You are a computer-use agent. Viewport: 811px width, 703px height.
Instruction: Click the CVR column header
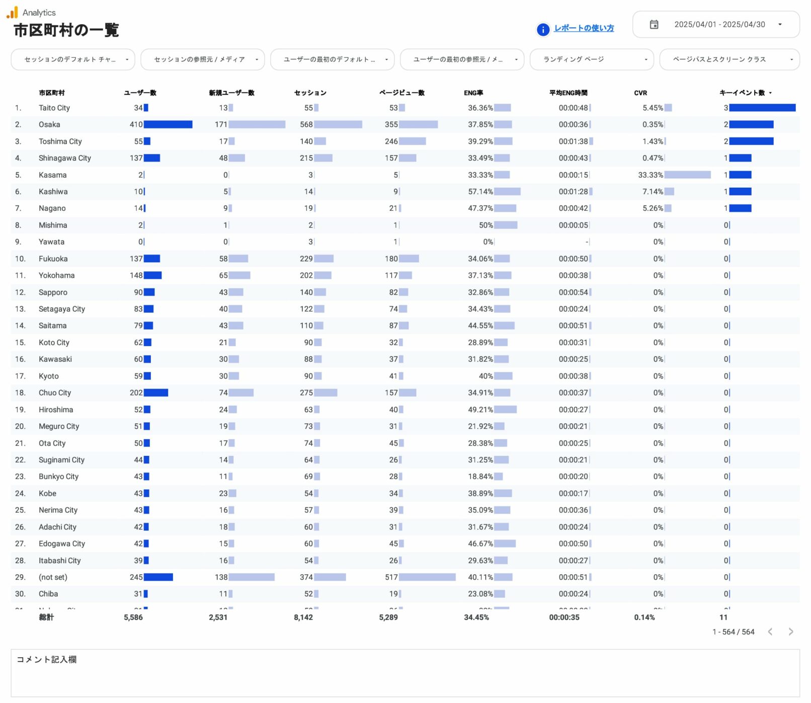[x=640, y=93]
